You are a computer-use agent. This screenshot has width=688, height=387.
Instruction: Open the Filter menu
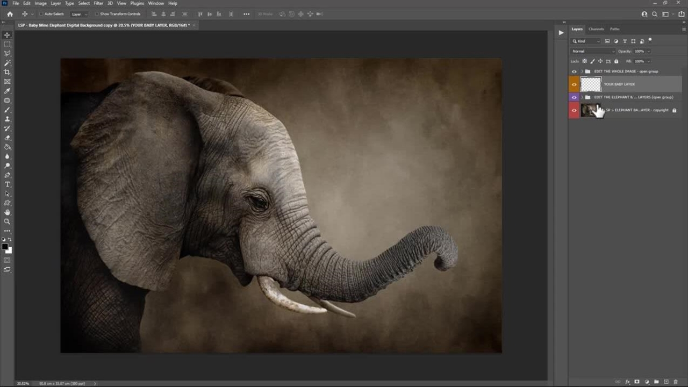[98, 3]
